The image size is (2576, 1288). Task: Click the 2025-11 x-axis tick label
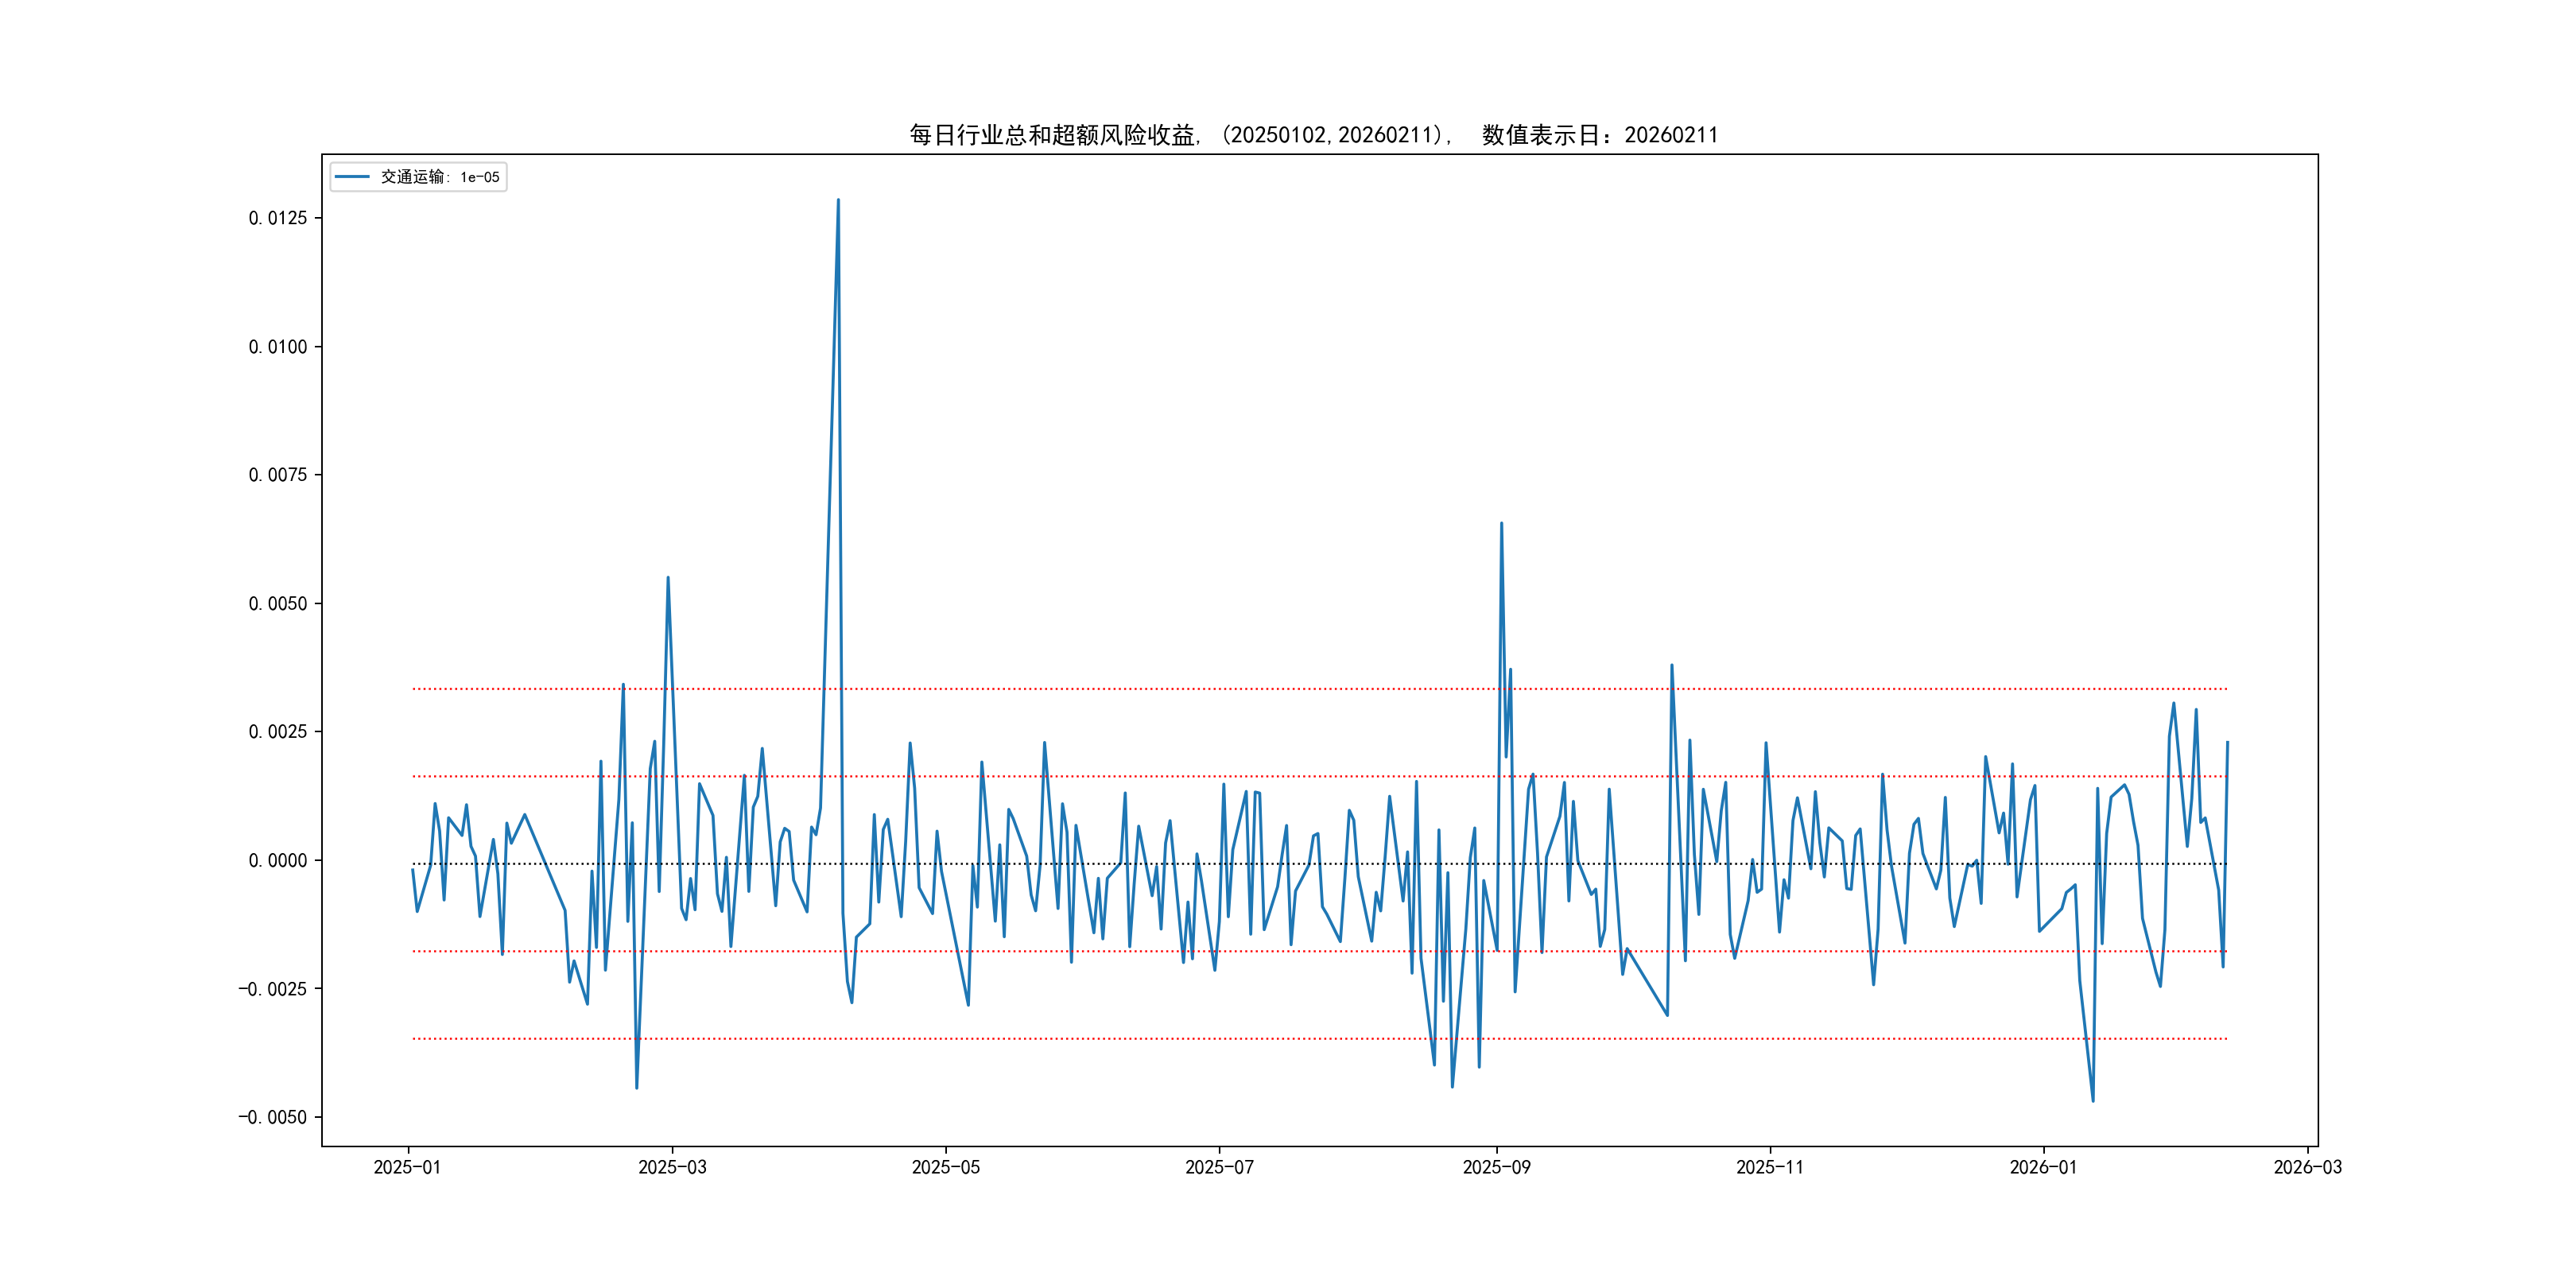click(1770, 1167)
